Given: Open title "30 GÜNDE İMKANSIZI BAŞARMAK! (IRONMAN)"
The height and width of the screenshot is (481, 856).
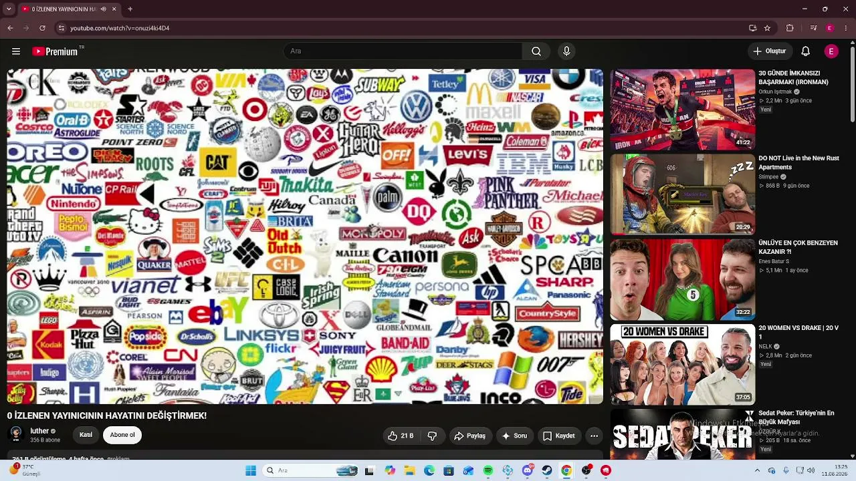Looking at the screenshot, I should click(793, 77).
